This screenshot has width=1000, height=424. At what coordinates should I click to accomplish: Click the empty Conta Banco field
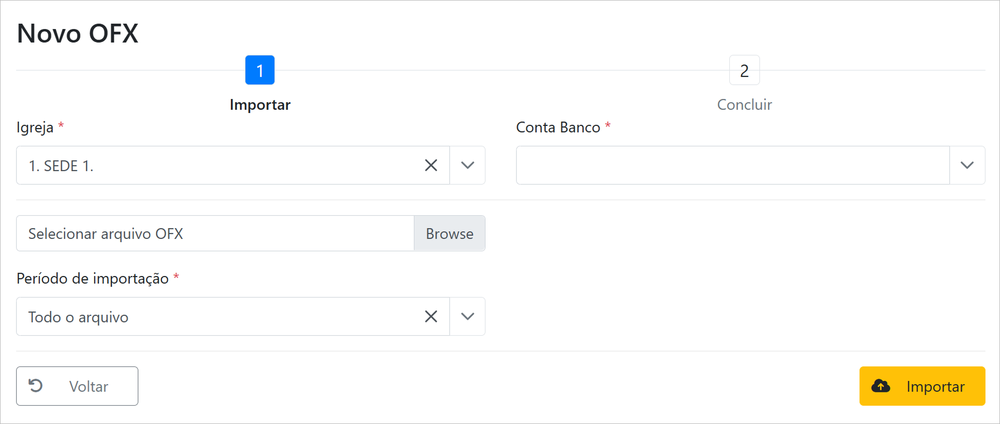coord(732,165)
